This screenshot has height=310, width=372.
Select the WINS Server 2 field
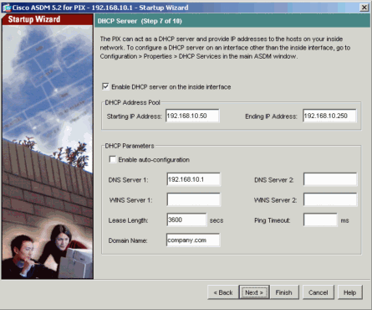pos(330,199)
